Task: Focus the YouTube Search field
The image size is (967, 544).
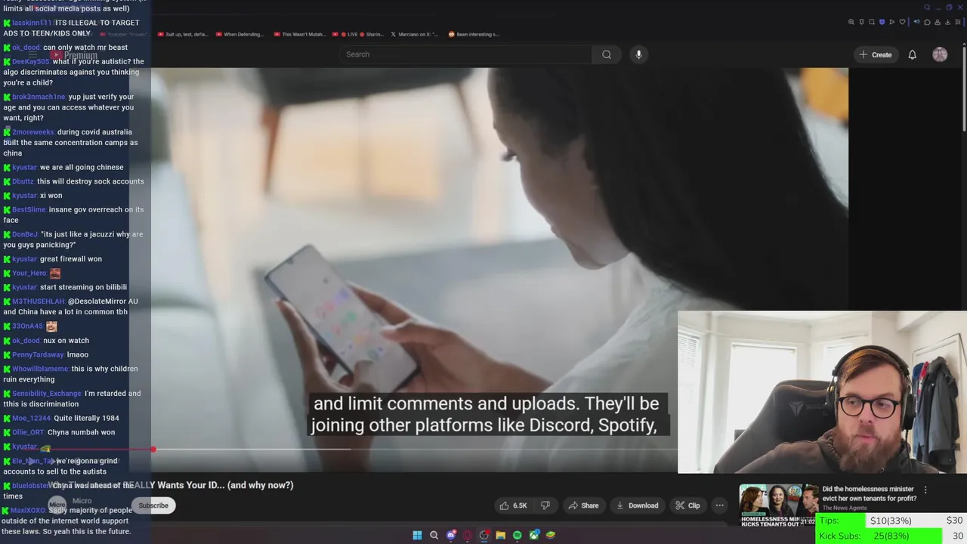Action: tap(465, 54)
